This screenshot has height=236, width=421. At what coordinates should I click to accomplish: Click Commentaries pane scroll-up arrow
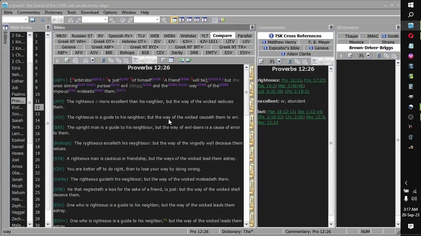coord(331,69)
